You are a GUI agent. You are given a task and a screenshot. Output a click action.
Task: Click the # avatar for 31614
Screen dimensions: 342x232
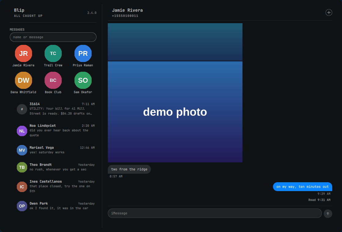pos(22,109)
